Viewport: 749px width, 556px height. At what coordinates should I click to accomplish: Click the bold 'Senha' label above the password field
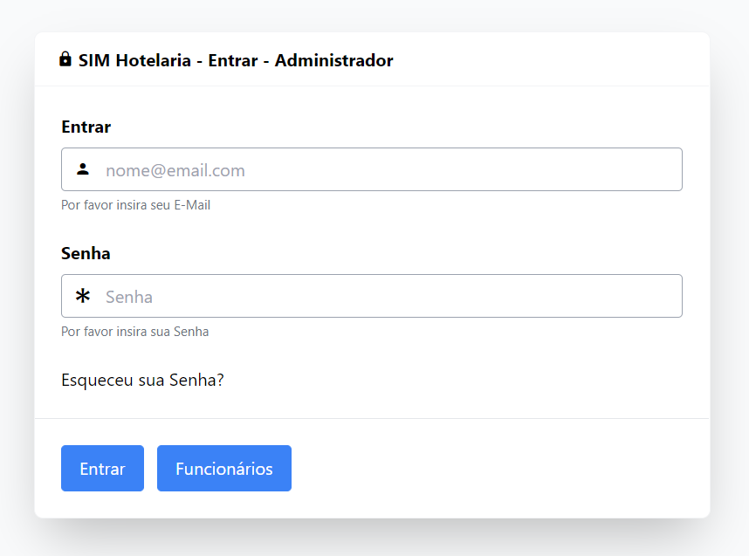coord(86,254)
